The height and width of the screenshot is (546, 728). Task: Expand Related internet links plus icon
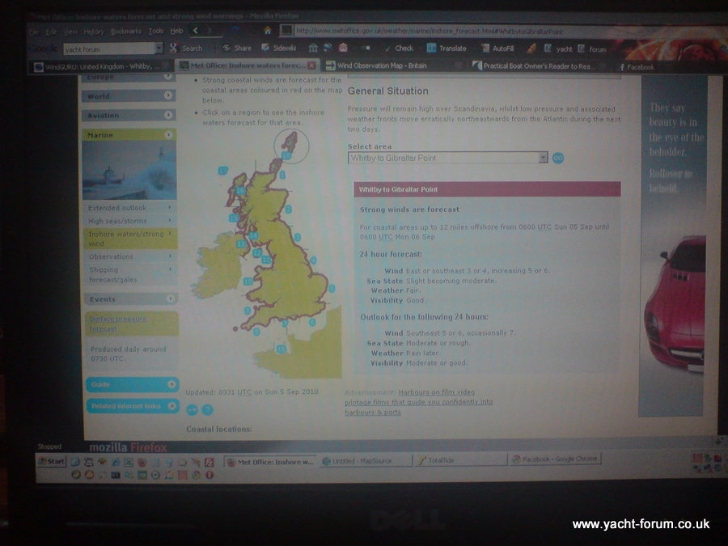click(x=171, y=406)
